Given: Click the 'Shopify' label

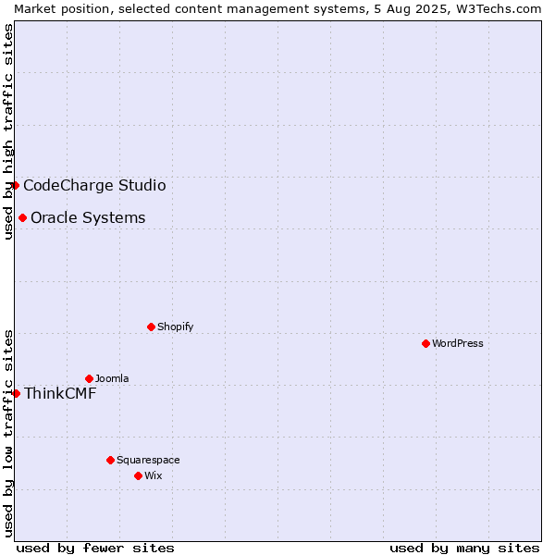Looking at the screenshot, I should [175, 327].
